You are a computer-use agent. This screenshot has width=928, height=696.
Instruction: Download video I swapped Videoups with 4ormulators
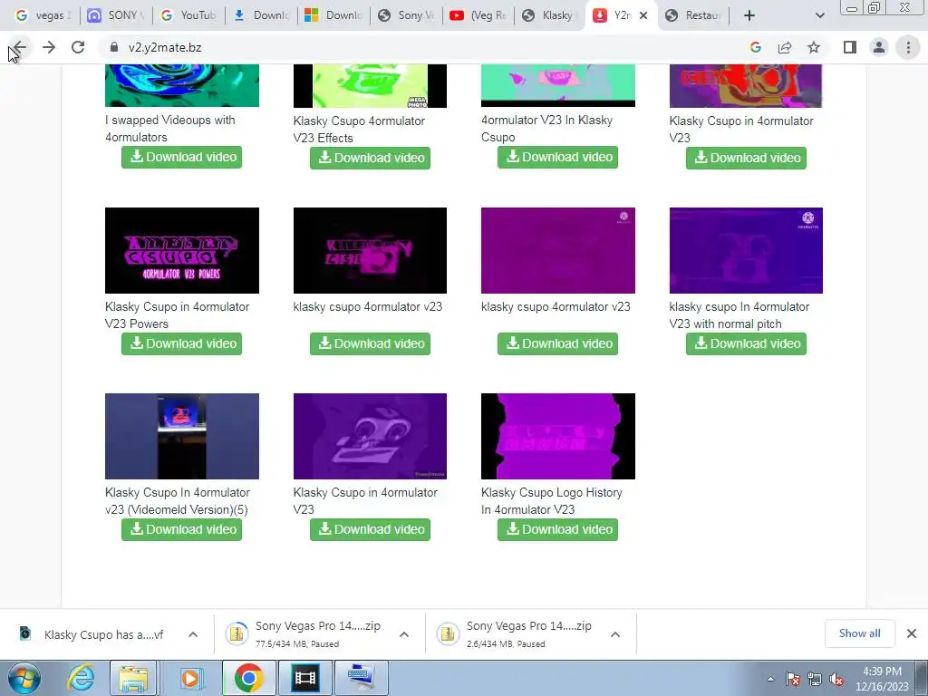[181, 157]
